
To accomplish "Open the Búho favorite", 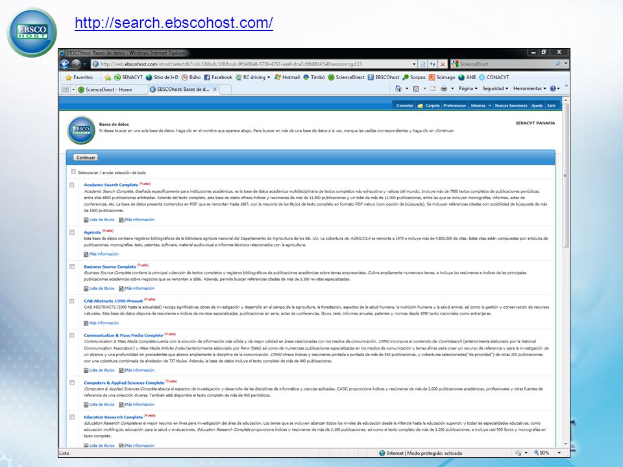I will 191,77.
